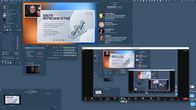The width and height of the screenshot is (196, 110).
Task: Adjust Sound Effects volume slider
Action: coord(69,53)
